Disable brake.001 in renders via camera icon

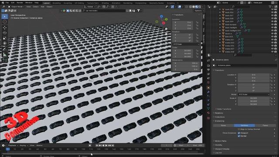tap(276, 40)
